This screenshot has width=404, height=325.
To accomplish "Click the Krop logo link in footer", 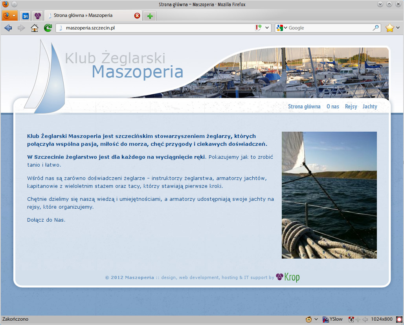I will click(288, 277).
